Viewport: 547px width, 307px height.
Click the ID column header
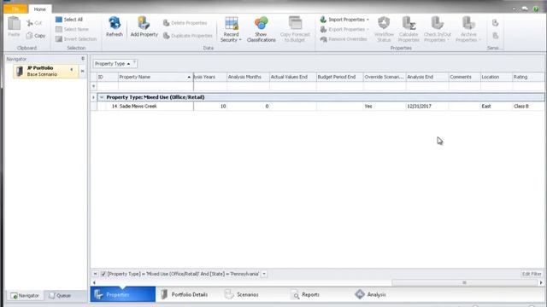point(108,77)
